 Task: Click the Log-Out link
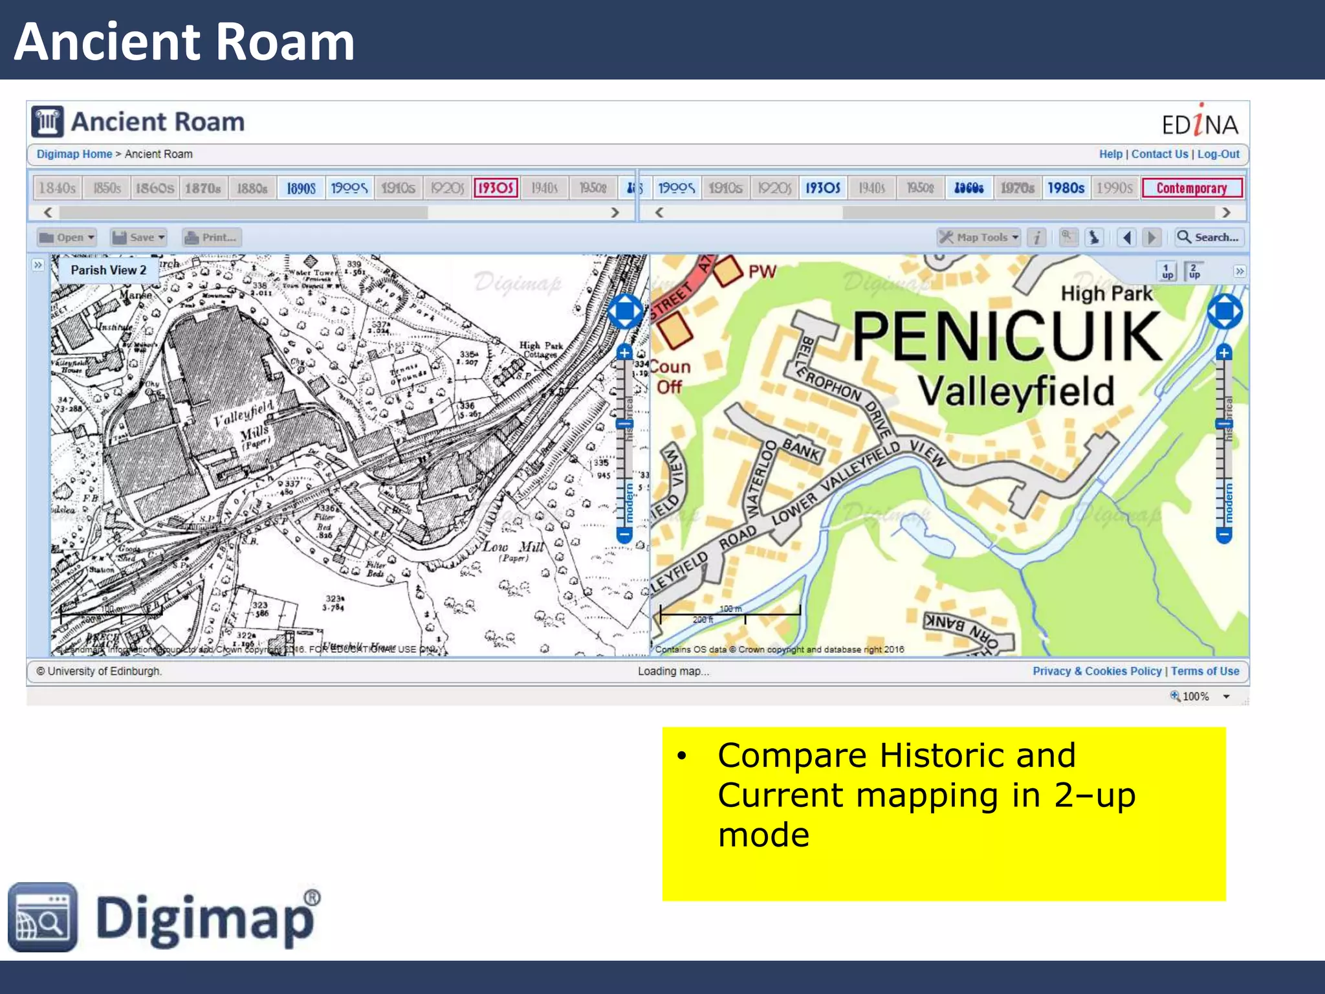coord(1218,154)
